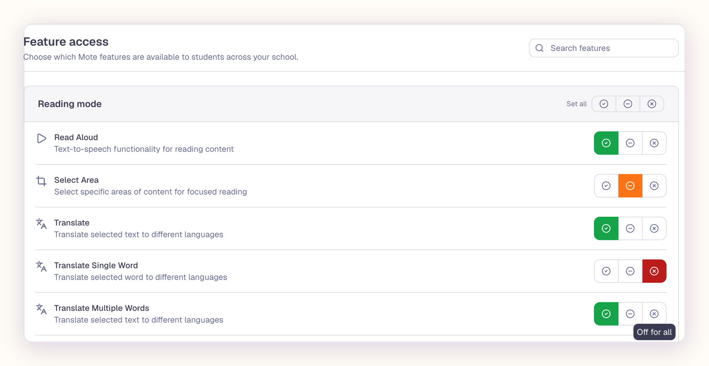
Task: Click the Search features input field
Action: tap(603, 48)
